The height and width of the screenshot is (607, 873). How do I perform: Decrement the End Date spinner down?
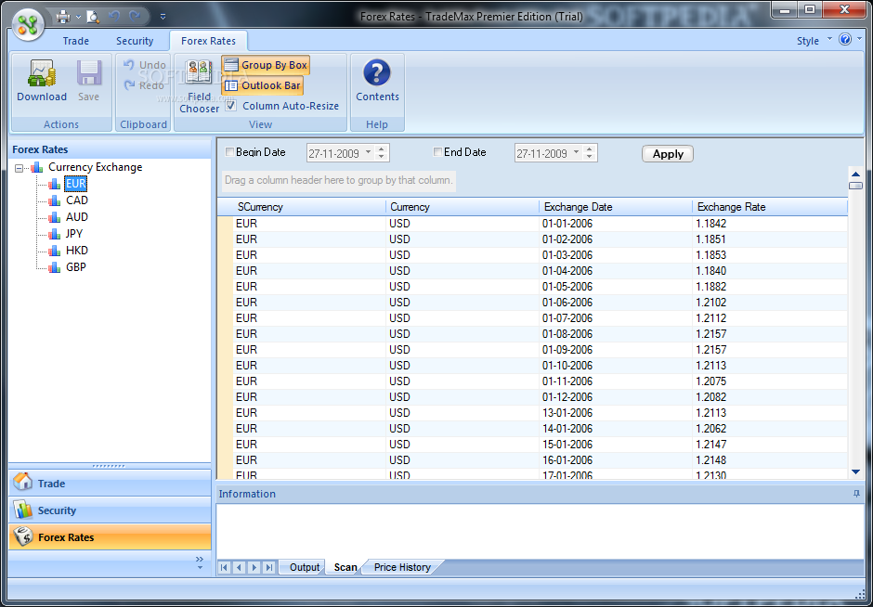pyautogui.click(x=590, y=157)
